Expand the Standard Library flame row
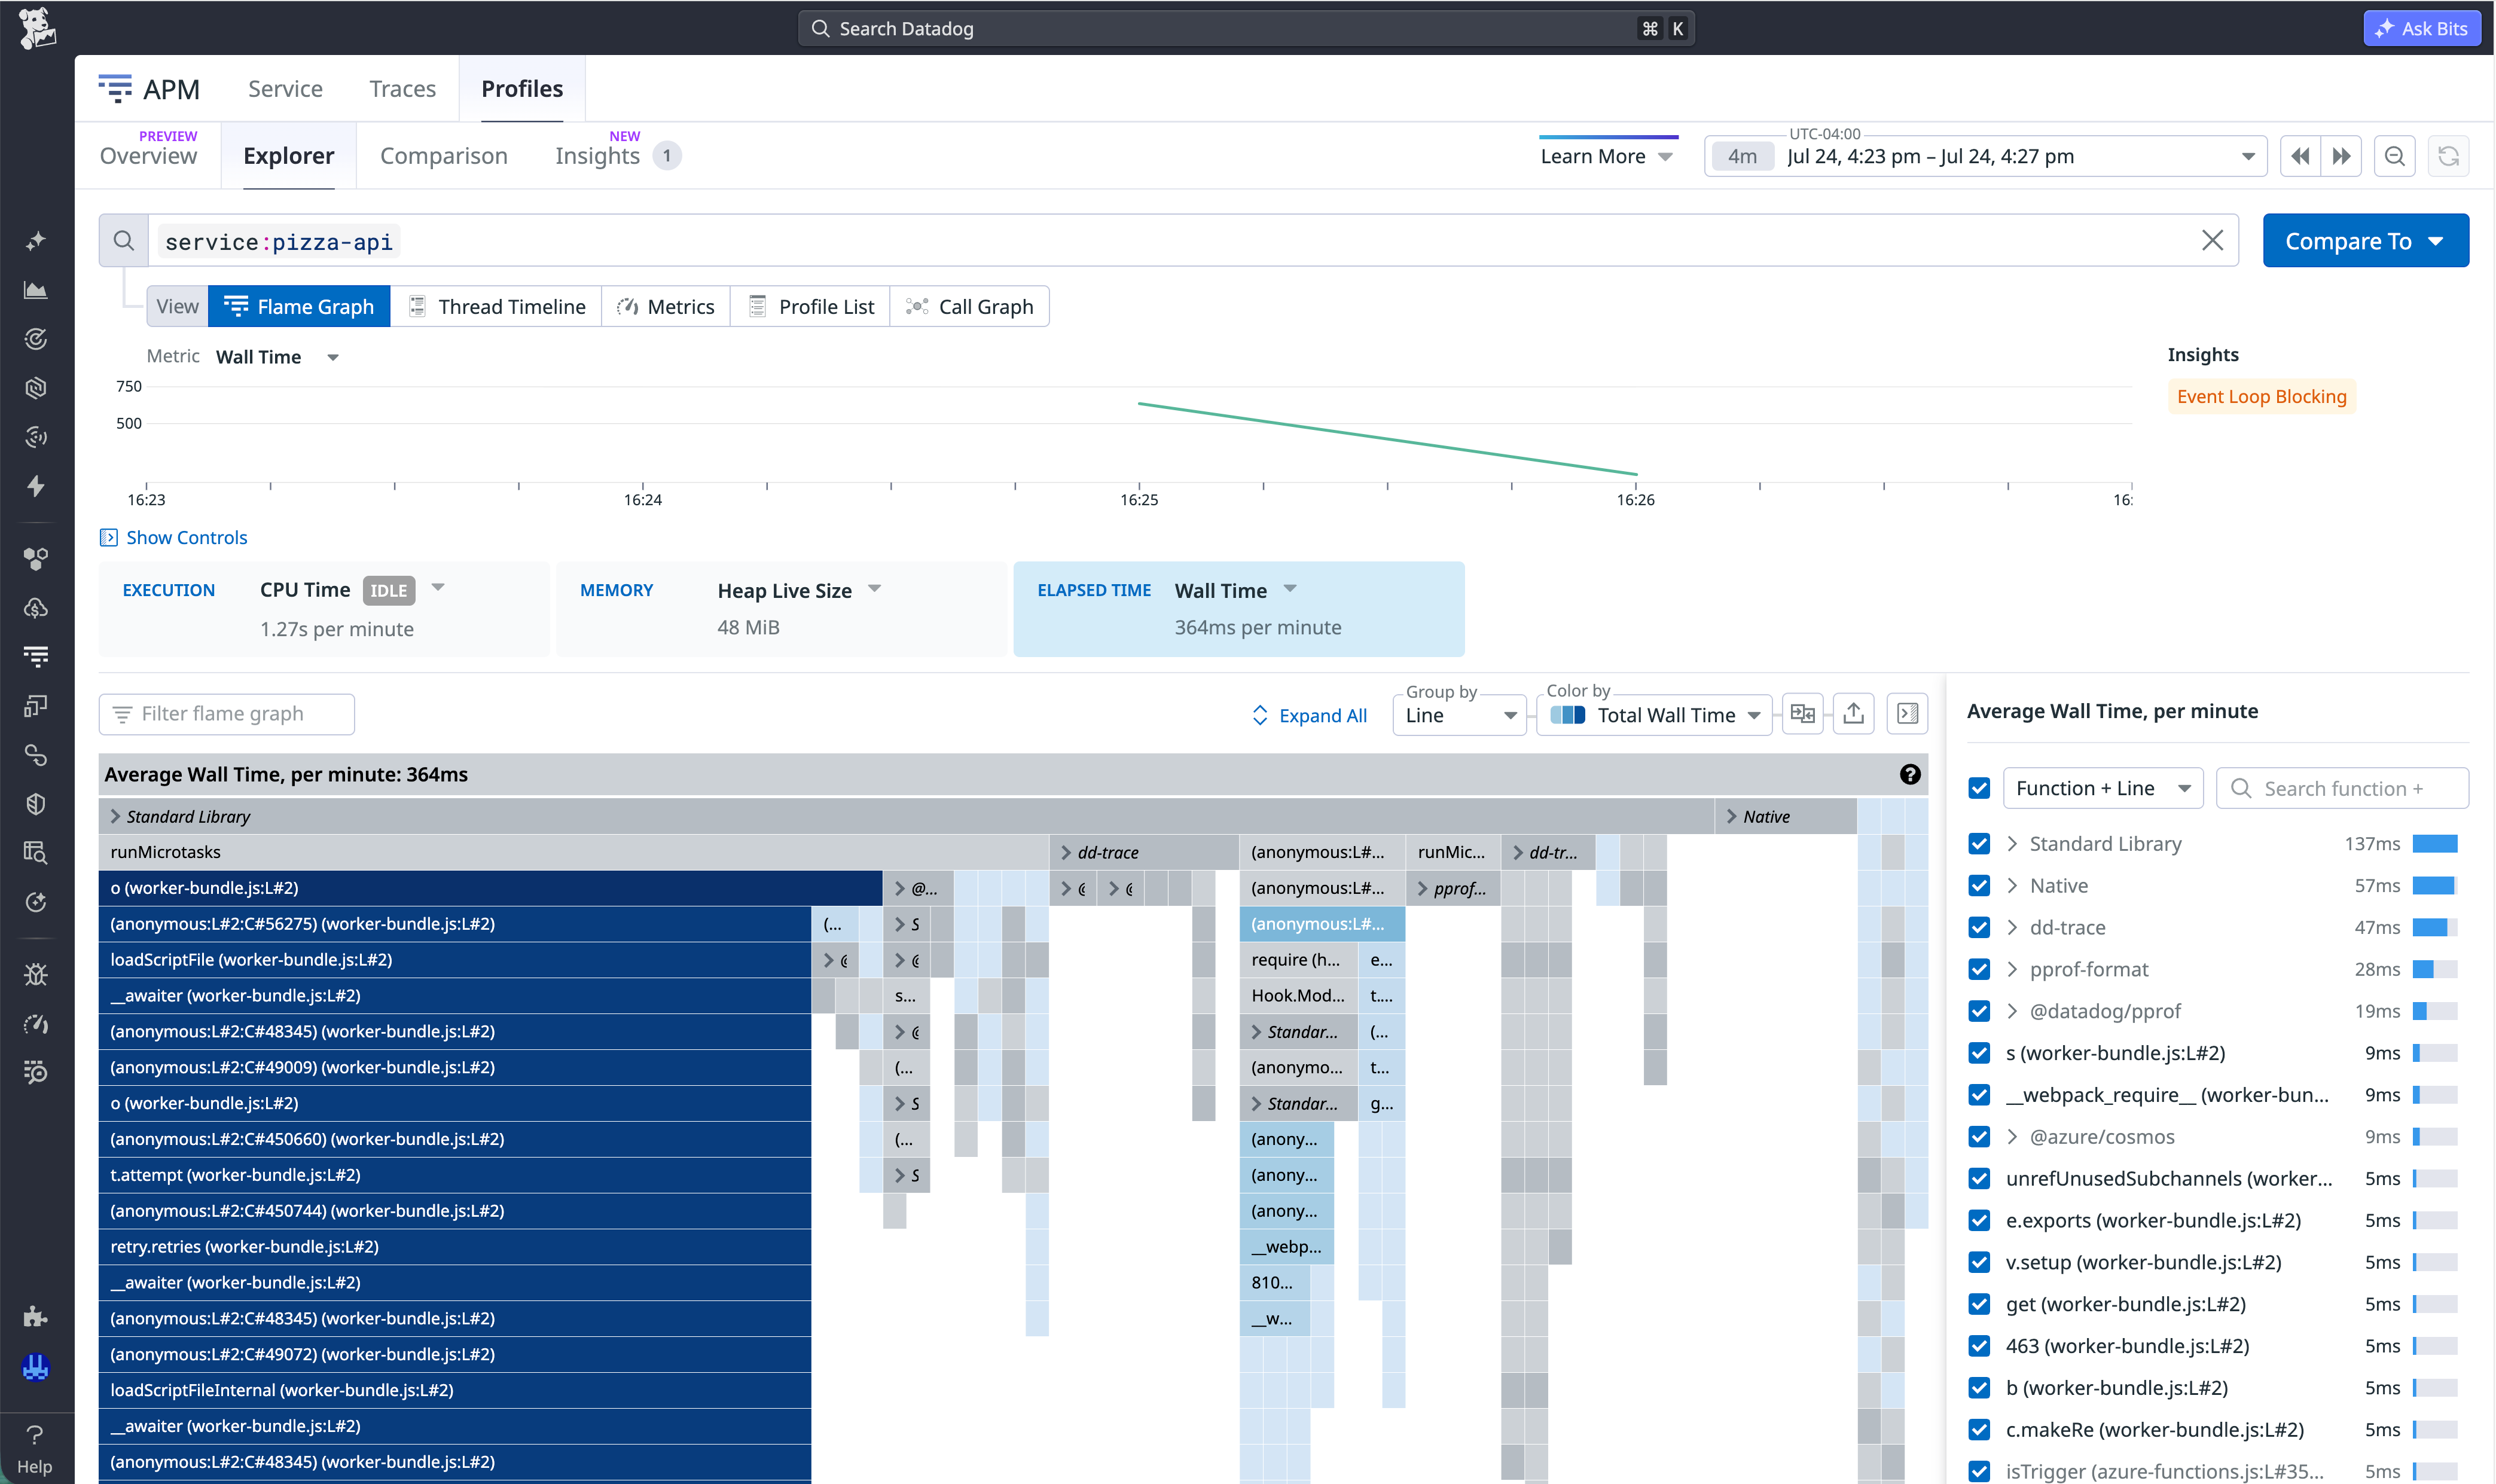 (115, 816)
